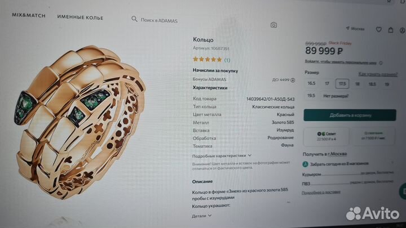Expand pickup stores option chevron
Image resolution: width=406 pixels, height=228 pixels.
(392, 163)
